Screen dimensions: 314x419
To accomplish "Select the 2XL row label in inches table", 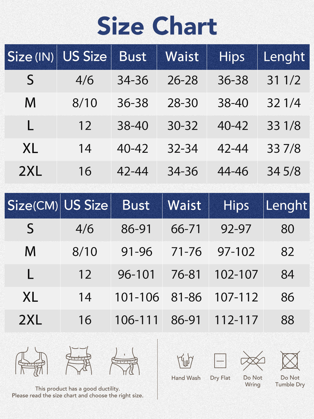I will (x=31, y=171).
